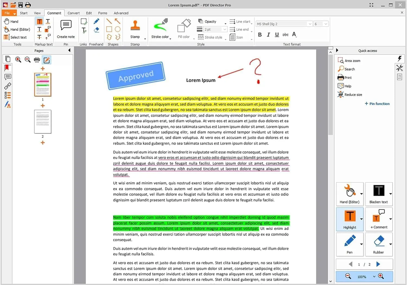
Task: Open the File menu
Action: click(7, 13)
